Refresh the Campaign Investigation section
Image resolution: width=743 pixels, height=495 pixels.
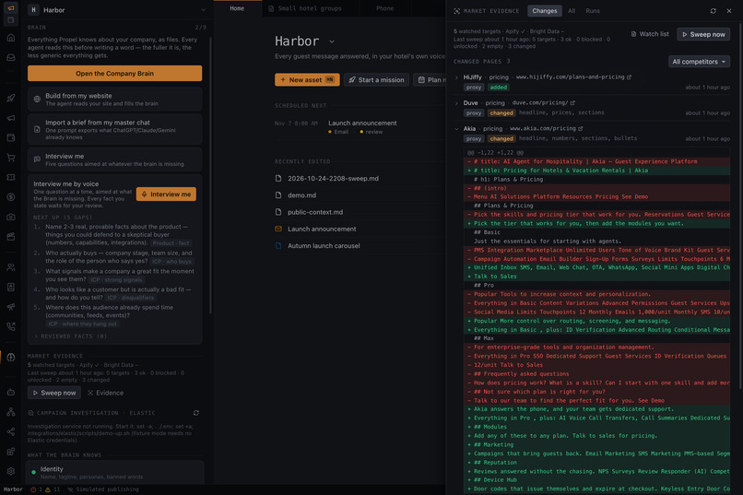coord(196,413)
